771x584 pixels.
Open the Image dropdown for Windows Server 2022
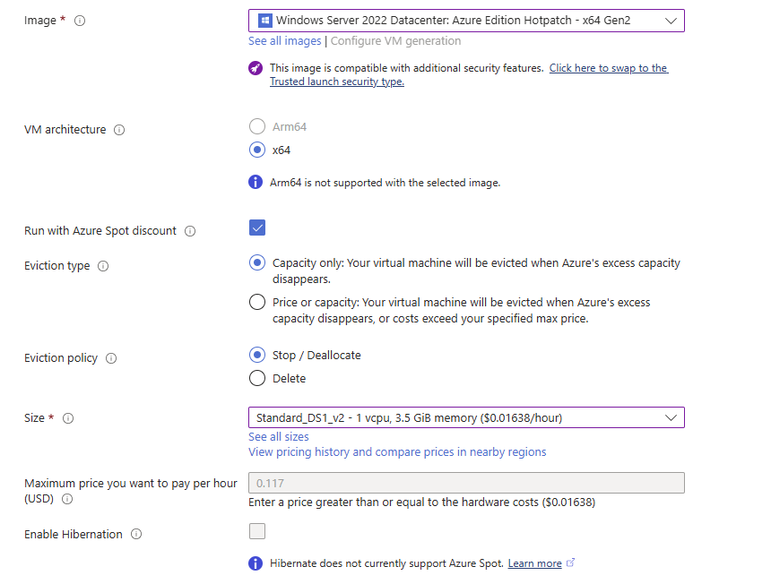pos(466,21)
